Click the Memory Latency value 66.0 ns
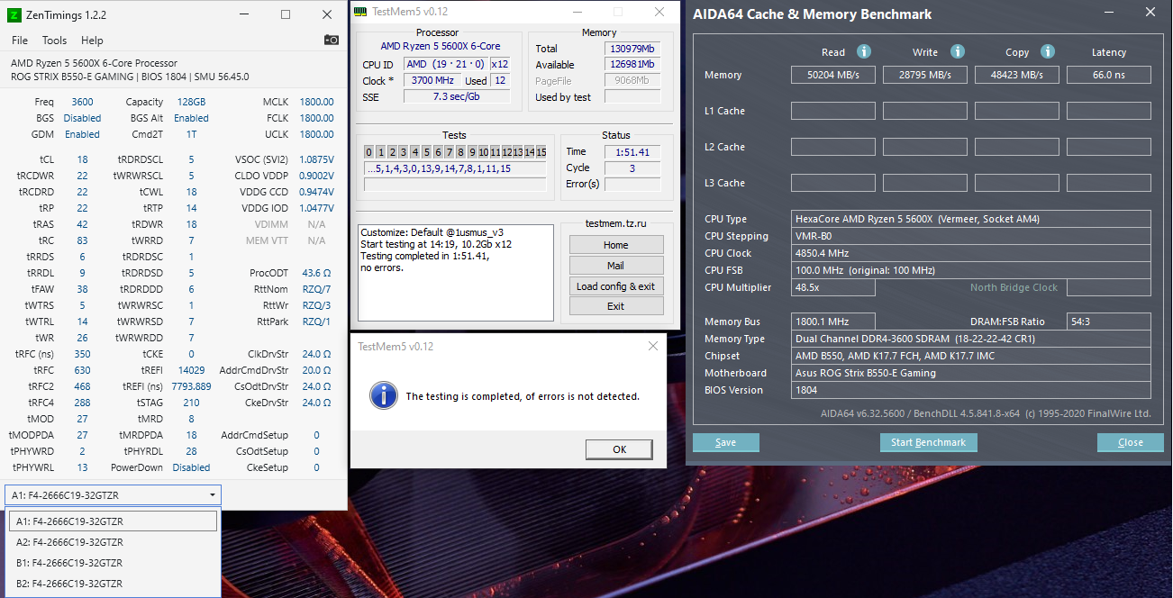 [1109, 75]
